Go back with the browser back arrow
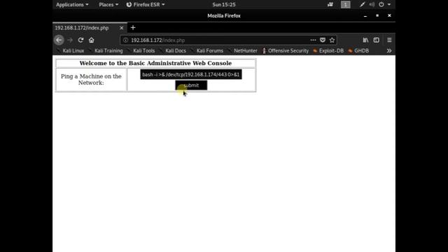 tap(59, 40)
